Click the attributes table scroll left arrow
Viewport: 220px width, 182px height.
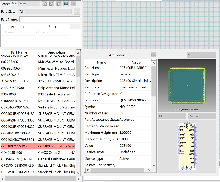click(x=88, y=170)
